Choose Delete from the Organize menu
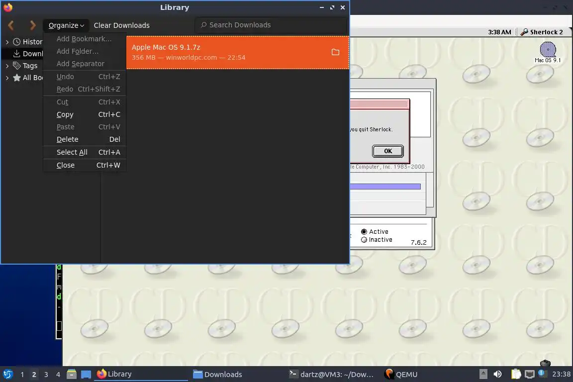 click(x=85, y=139)
